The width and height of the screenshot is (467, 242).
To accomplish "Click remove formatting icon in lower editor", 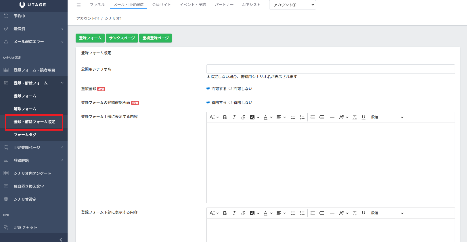I will (x=355, y=213).
